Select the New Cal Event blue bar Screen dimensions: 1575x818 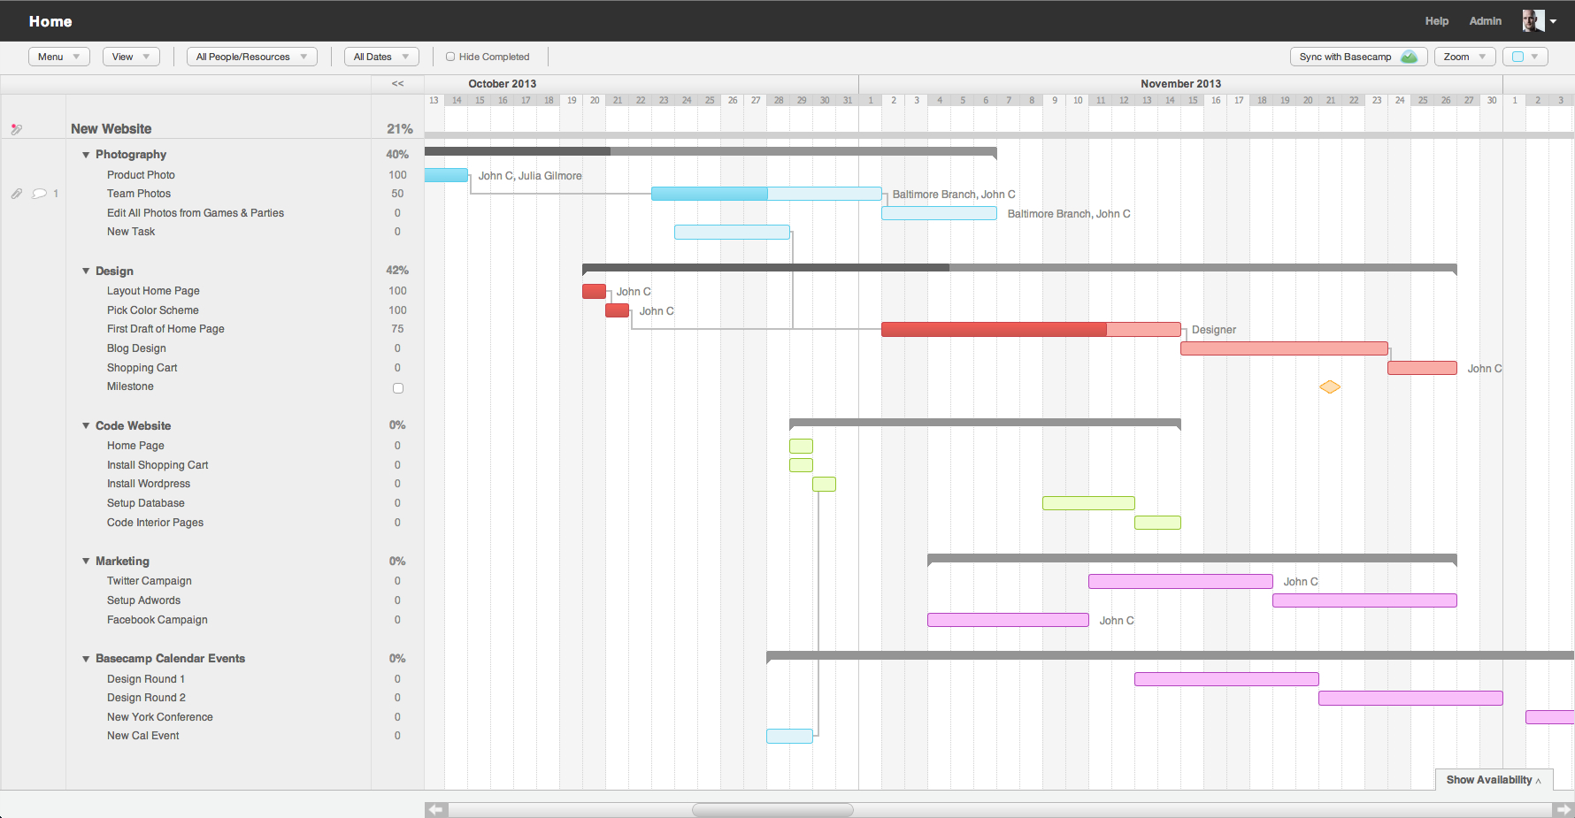coord(789,736)
